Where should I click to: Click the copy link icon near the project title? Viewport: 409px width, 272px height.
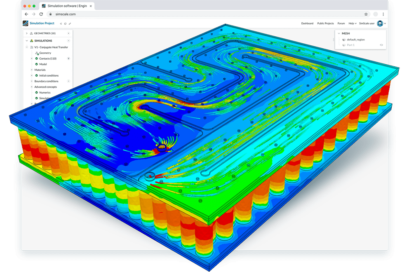point(69,23)
